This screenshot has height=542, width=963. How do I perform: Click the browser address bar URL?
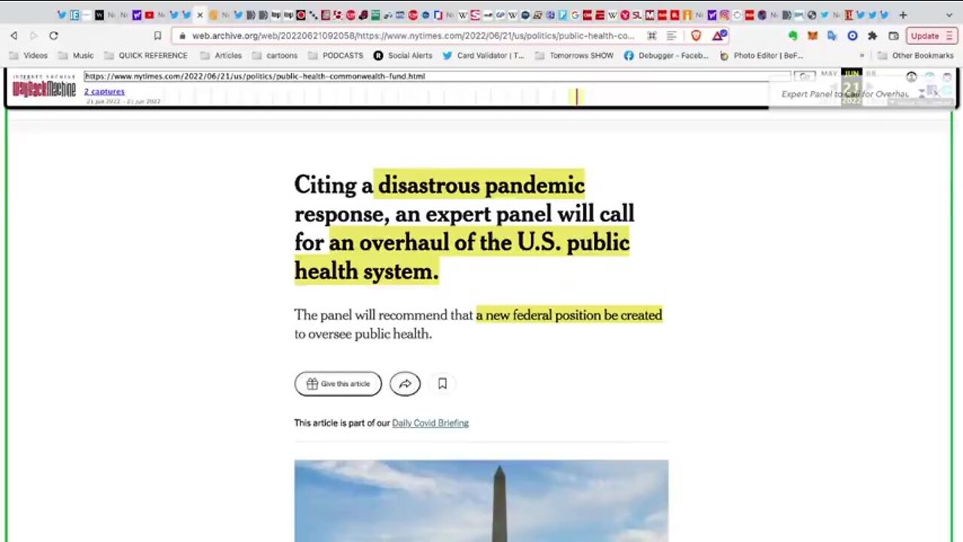pyautogui.click(x=413, y=35)
